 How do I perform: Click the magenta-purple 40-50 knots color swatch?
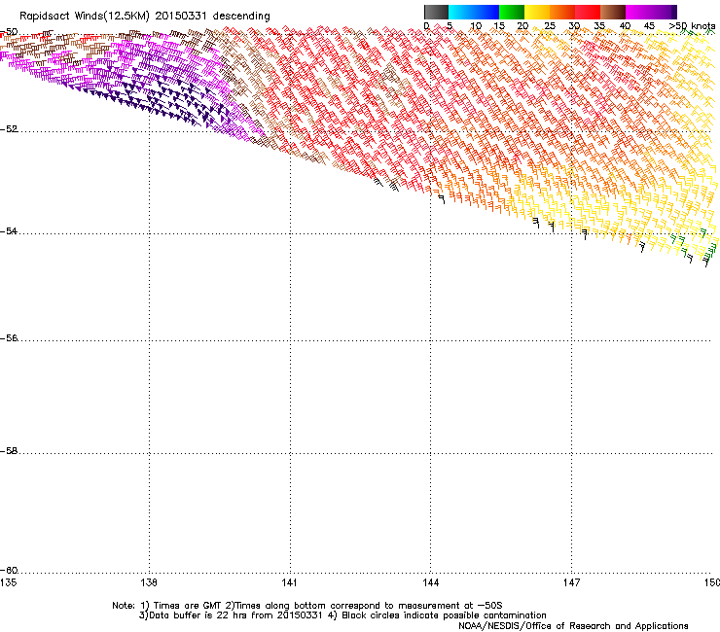[651, 12]
